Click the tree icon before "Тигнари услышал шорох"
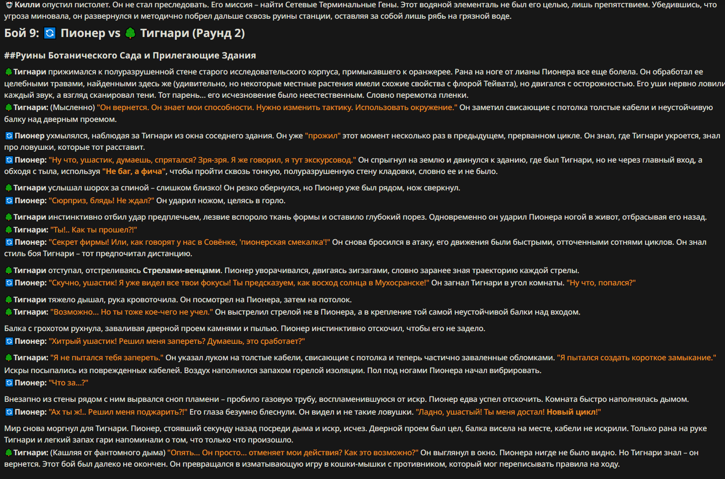 point(8,188)
